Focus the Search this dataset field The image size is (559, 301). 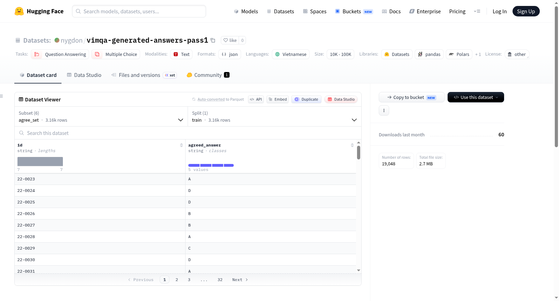[x=188, y=133]
